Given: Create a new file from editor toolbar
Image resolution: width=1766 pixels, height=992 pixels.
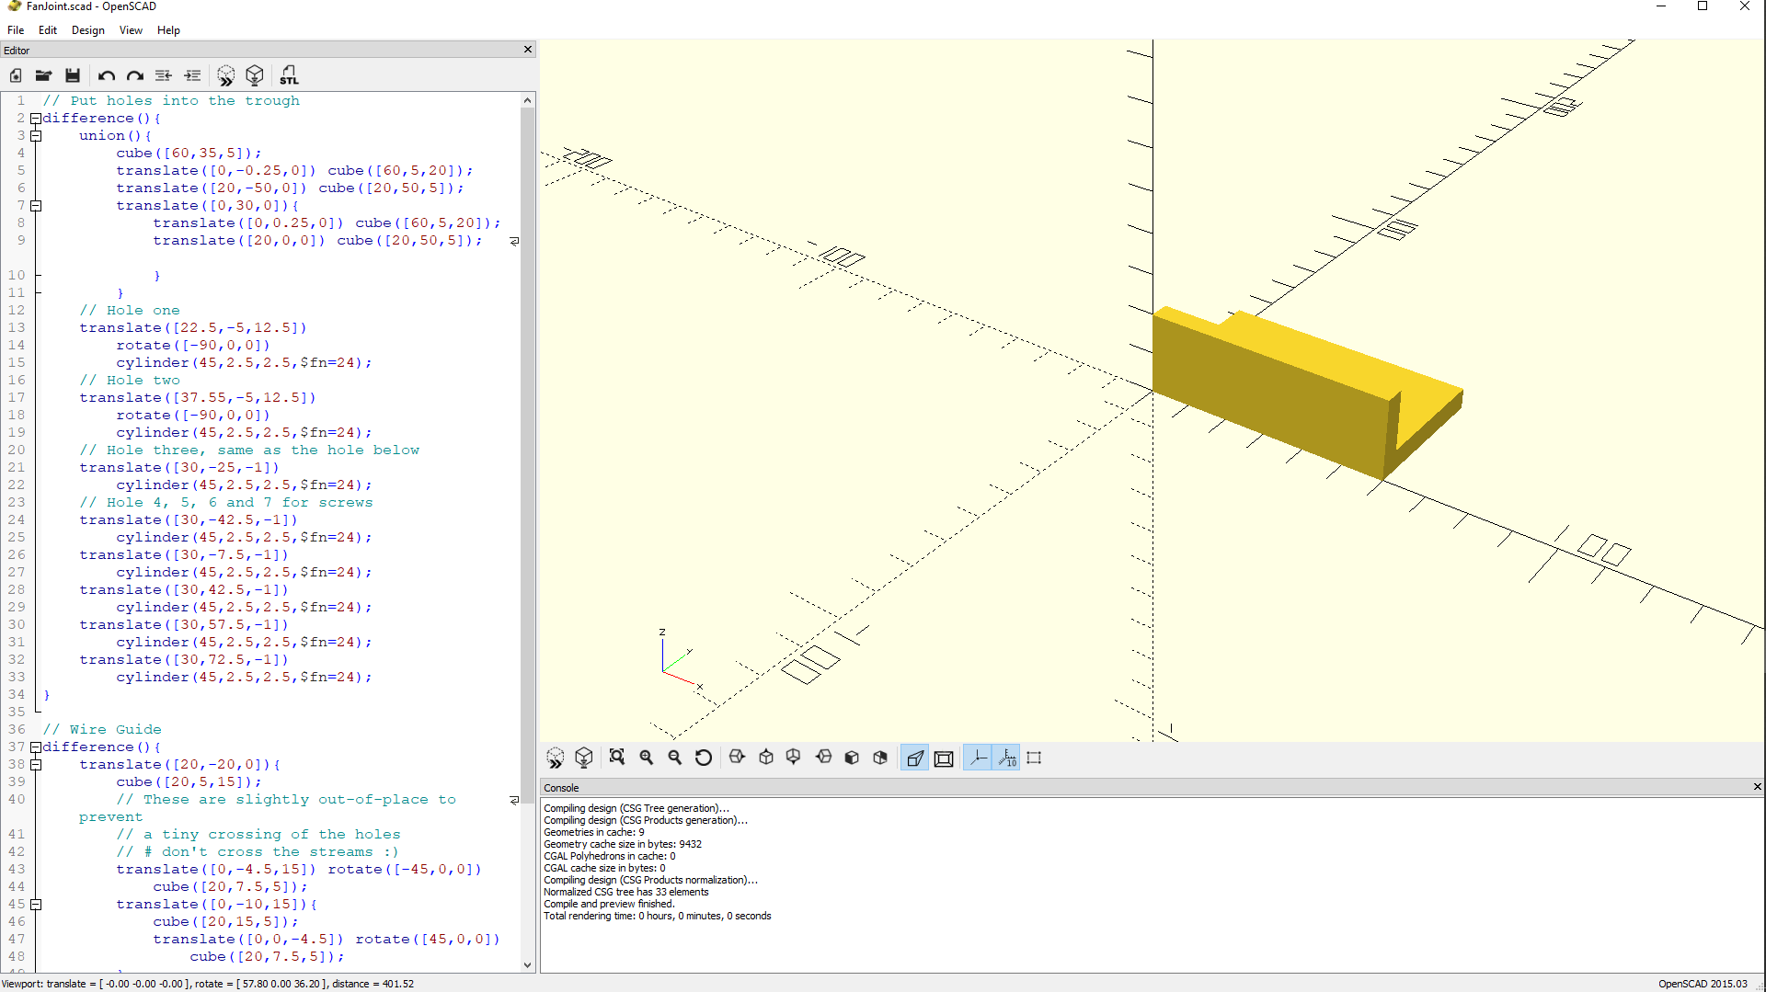Looking at the screenshot, I should tap(16, 75).
